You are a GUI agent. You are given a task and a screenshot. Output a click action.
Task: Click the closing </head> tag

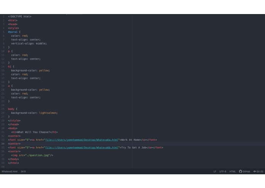pos(13,124)
